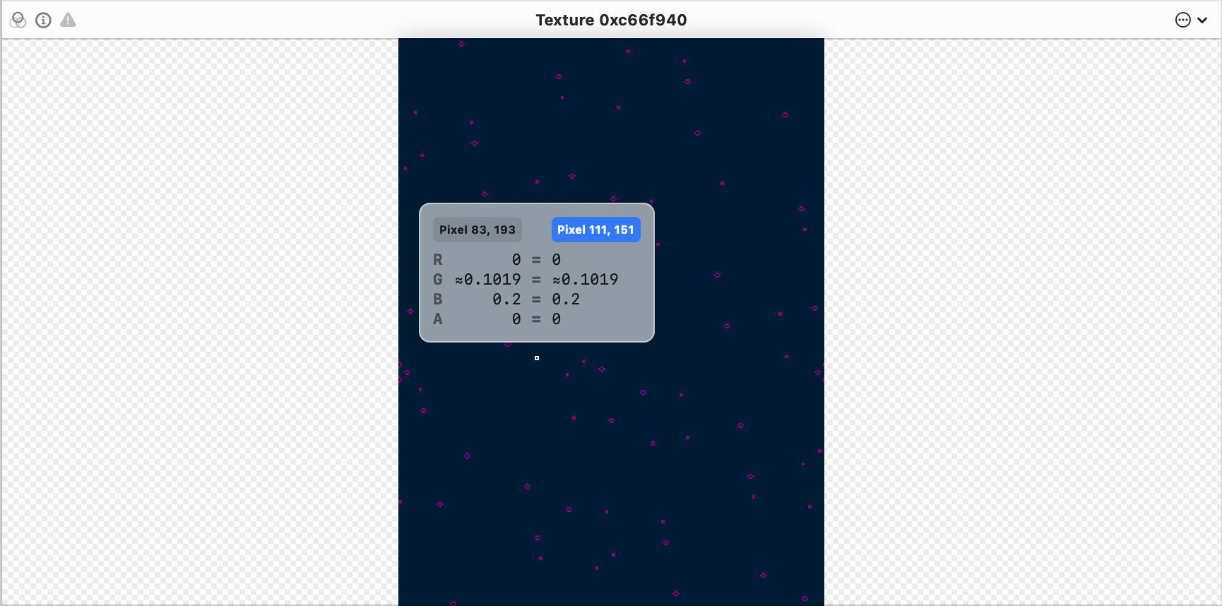The height and width of the screenshot is (606, 1222).
Task: Click the B channel label
Action: pyautogui.click(x=438, y=299)
